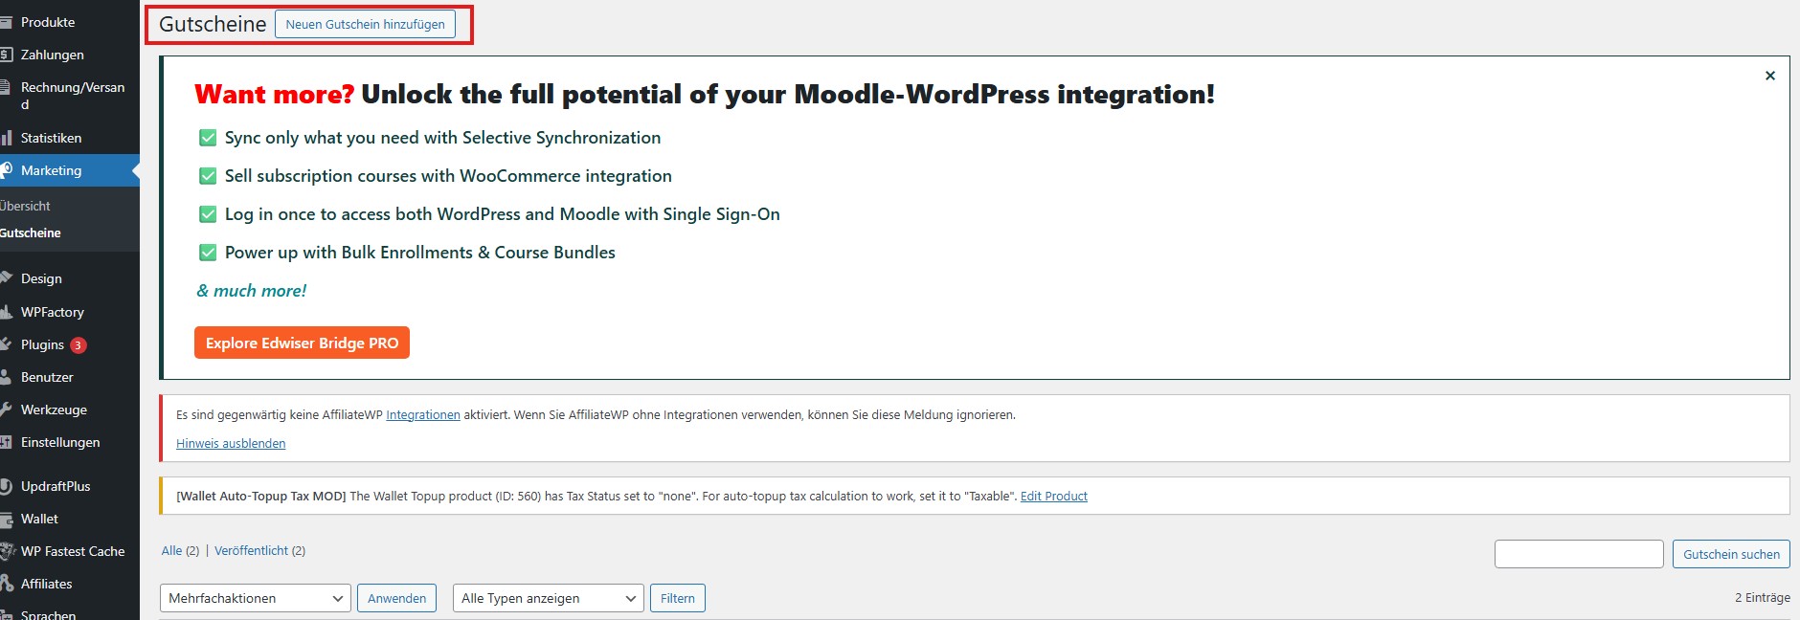Select the Gutscheine submenu item

[31, 232]
